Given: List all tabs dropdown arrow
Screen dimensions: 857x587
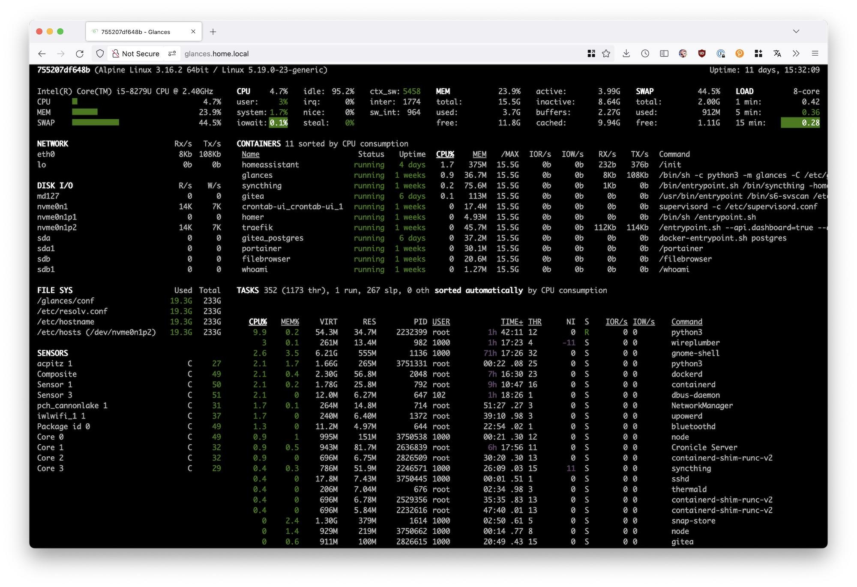Looking at the screenshot, I should 796,31.
